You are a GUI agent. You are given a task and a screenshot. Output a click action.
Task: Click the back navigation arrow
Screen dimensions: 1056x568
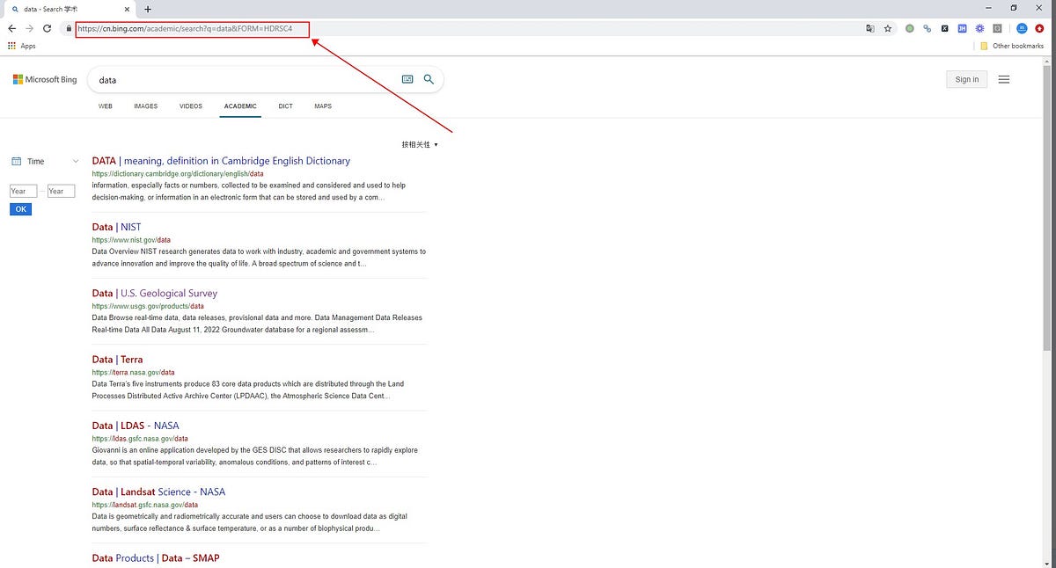coord(11,28)
